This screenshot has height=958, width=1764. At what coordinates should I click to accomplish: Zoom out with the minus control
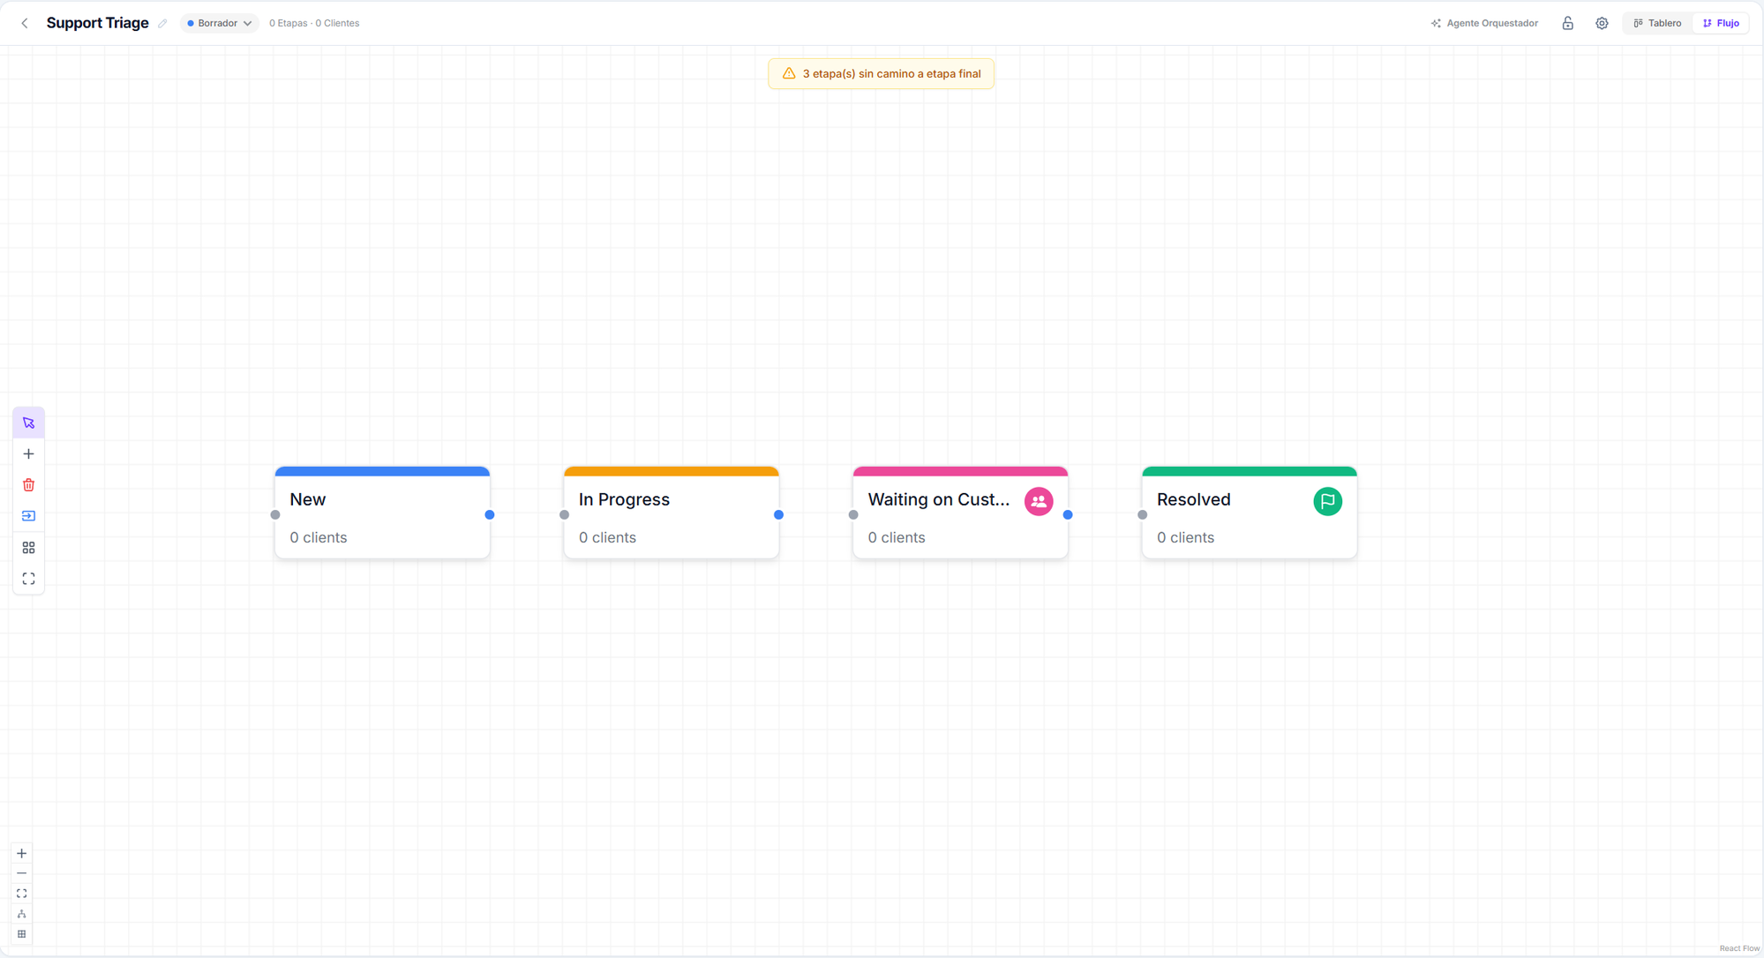[x=22, y=873]
